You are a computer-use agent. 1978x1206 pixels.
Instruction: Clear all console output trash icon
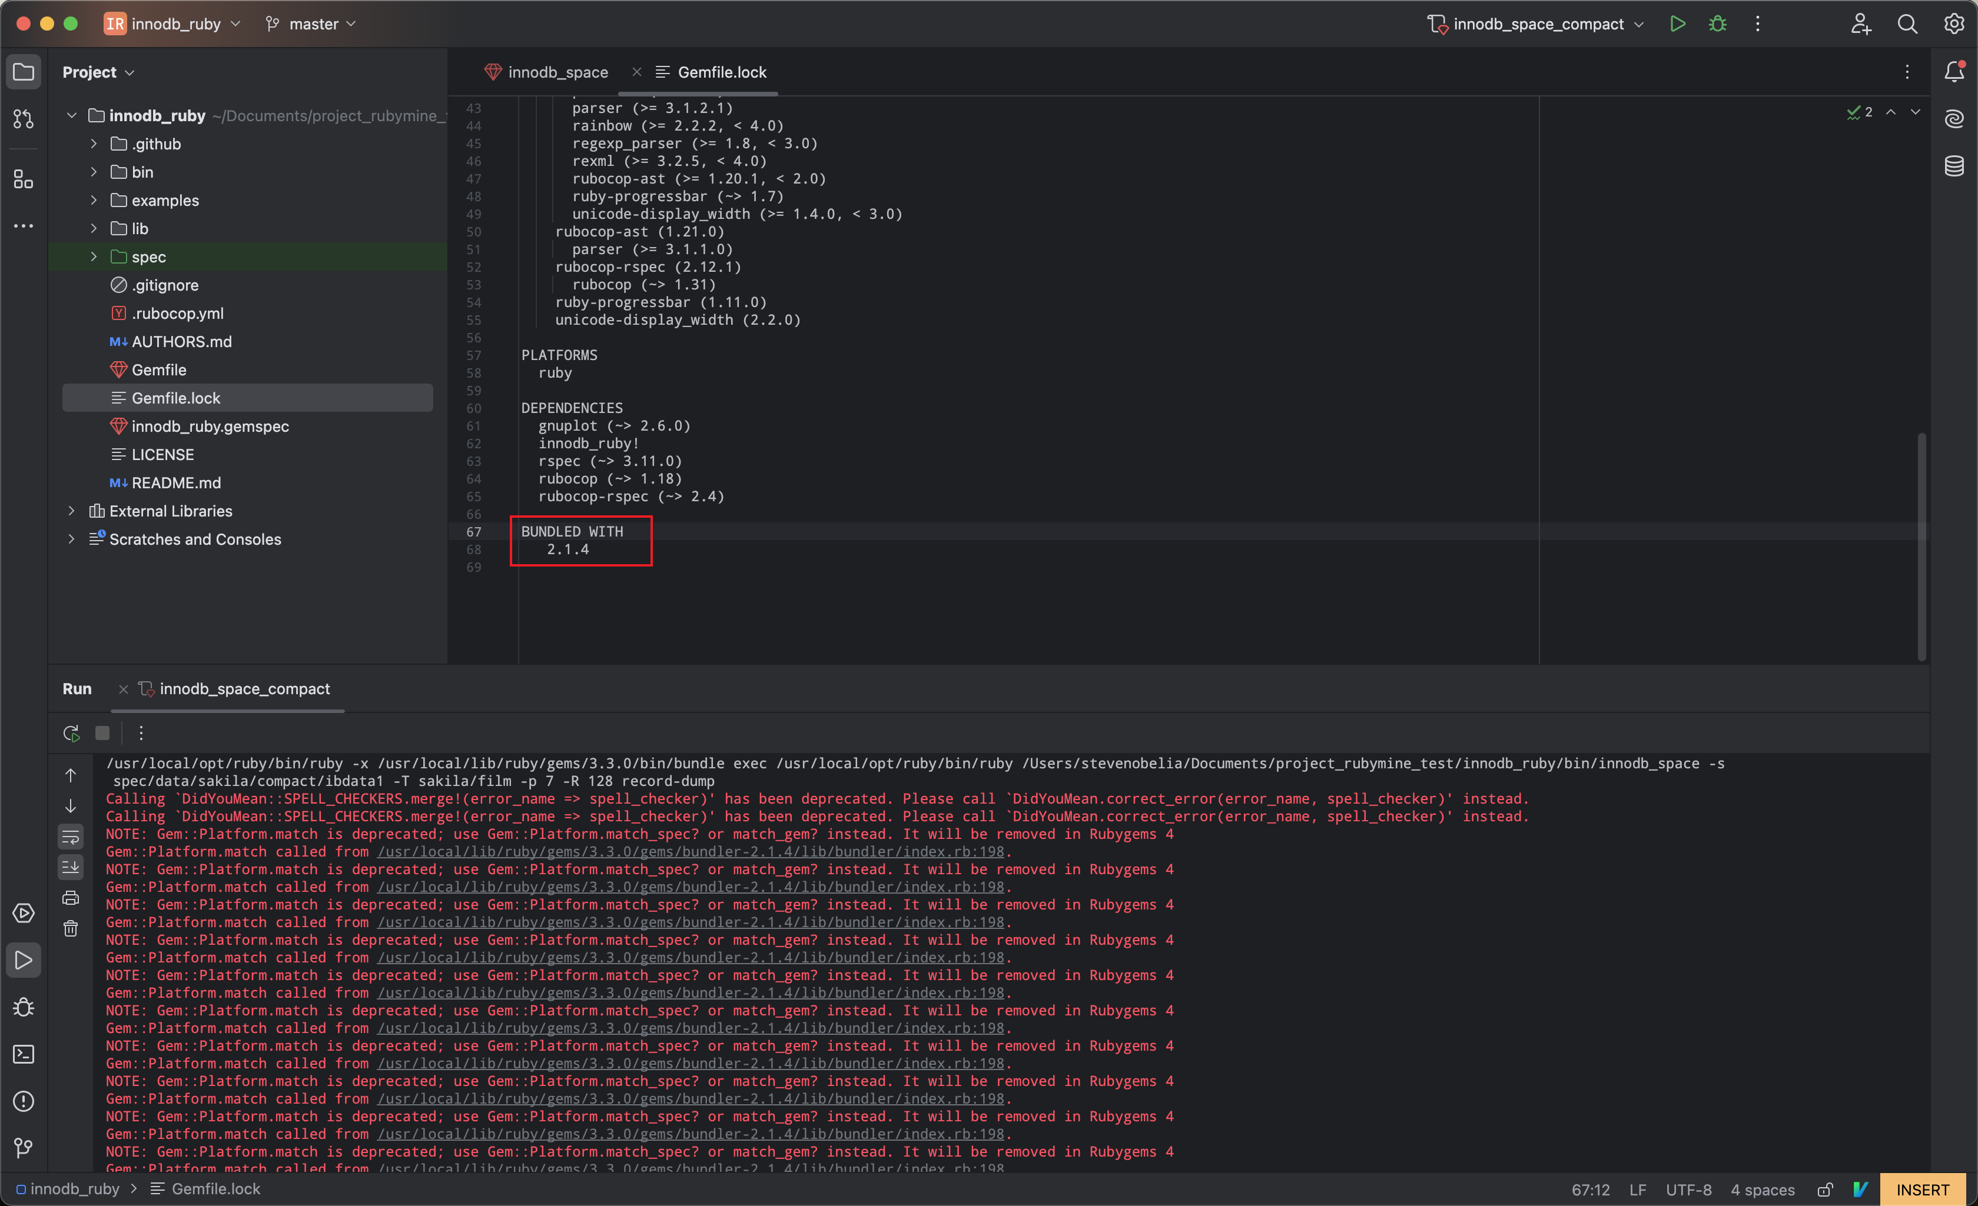coord(71,928)
